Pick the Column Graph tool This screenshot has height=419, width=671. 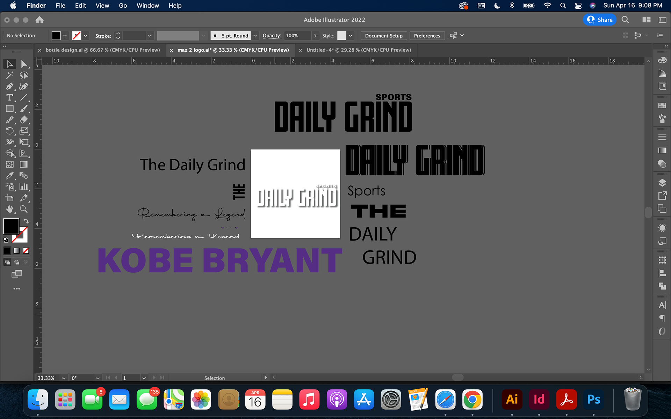[x=24, y=187]
